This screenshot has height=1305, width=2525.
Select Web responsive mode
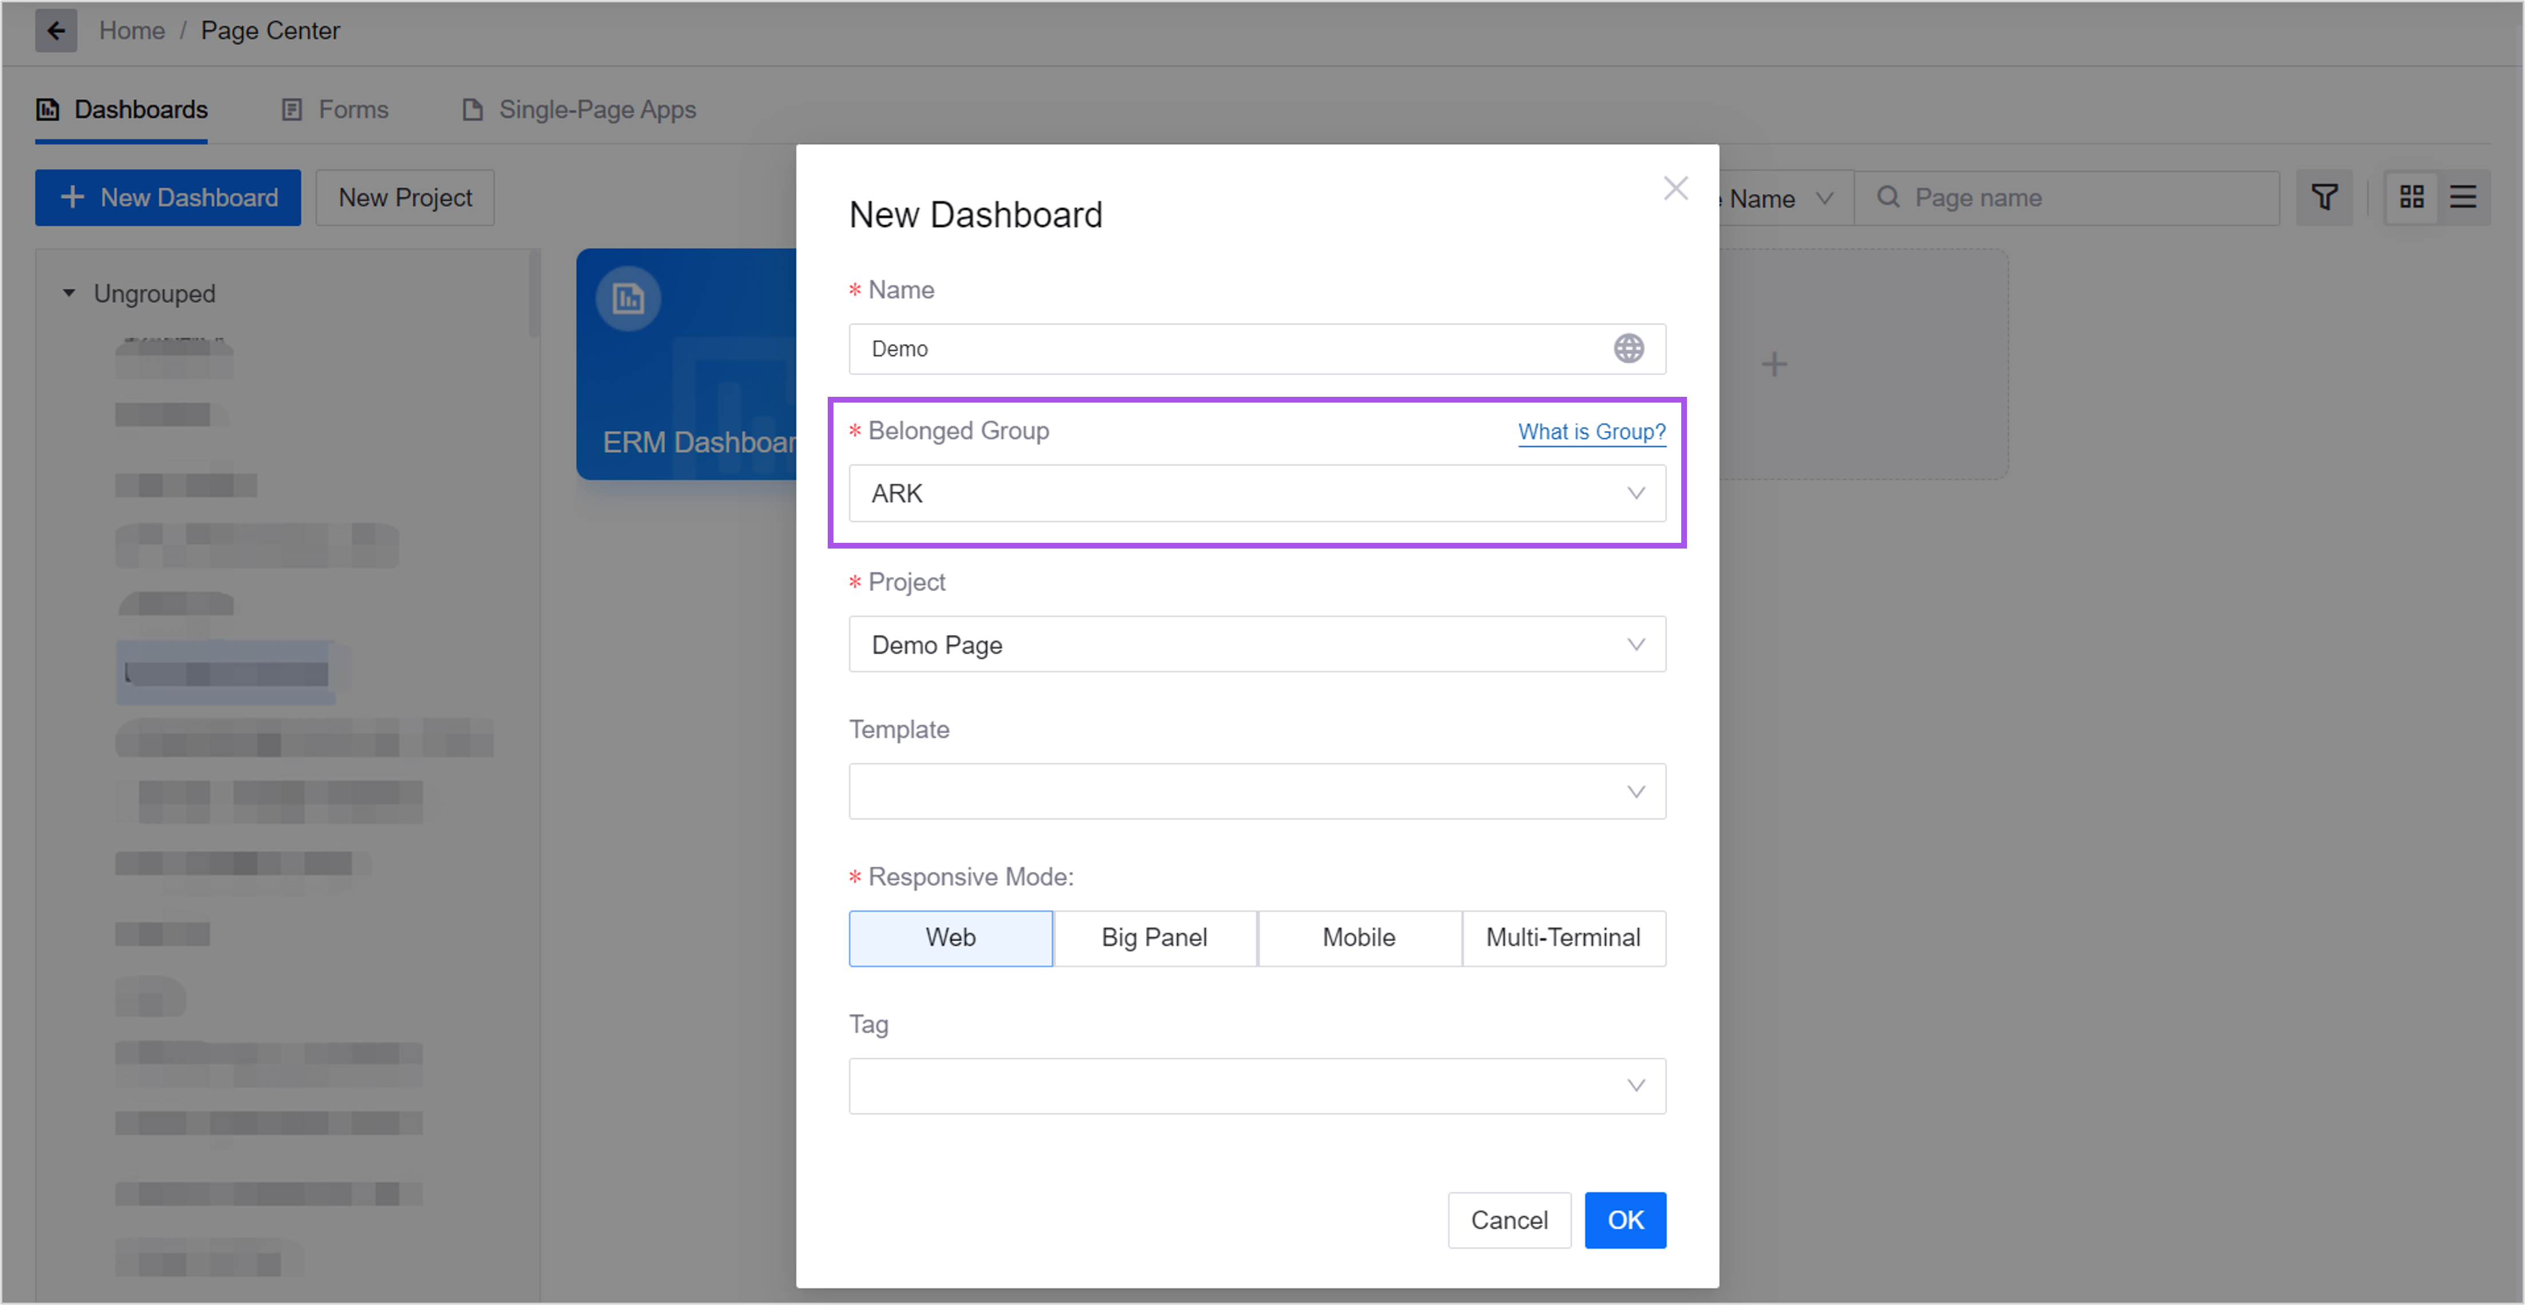tap(950, 937)
